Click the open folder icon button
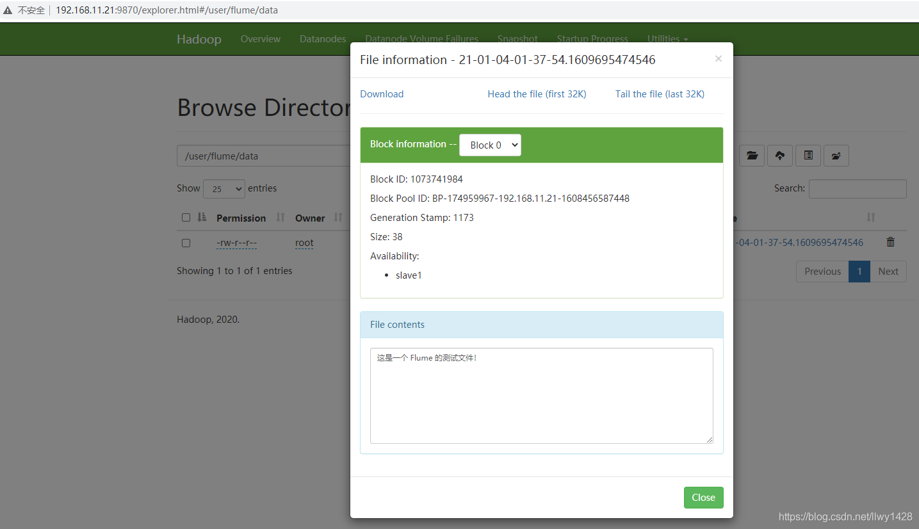 coord(752,156)
